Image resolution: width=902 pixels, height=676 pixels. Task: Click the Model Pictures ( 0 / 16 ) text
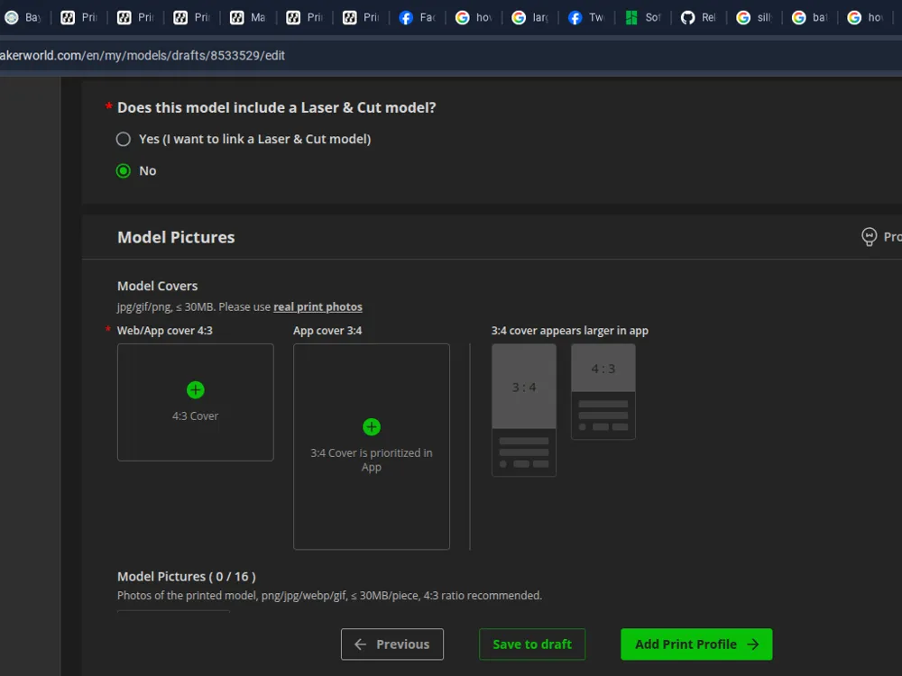(187, 577)
